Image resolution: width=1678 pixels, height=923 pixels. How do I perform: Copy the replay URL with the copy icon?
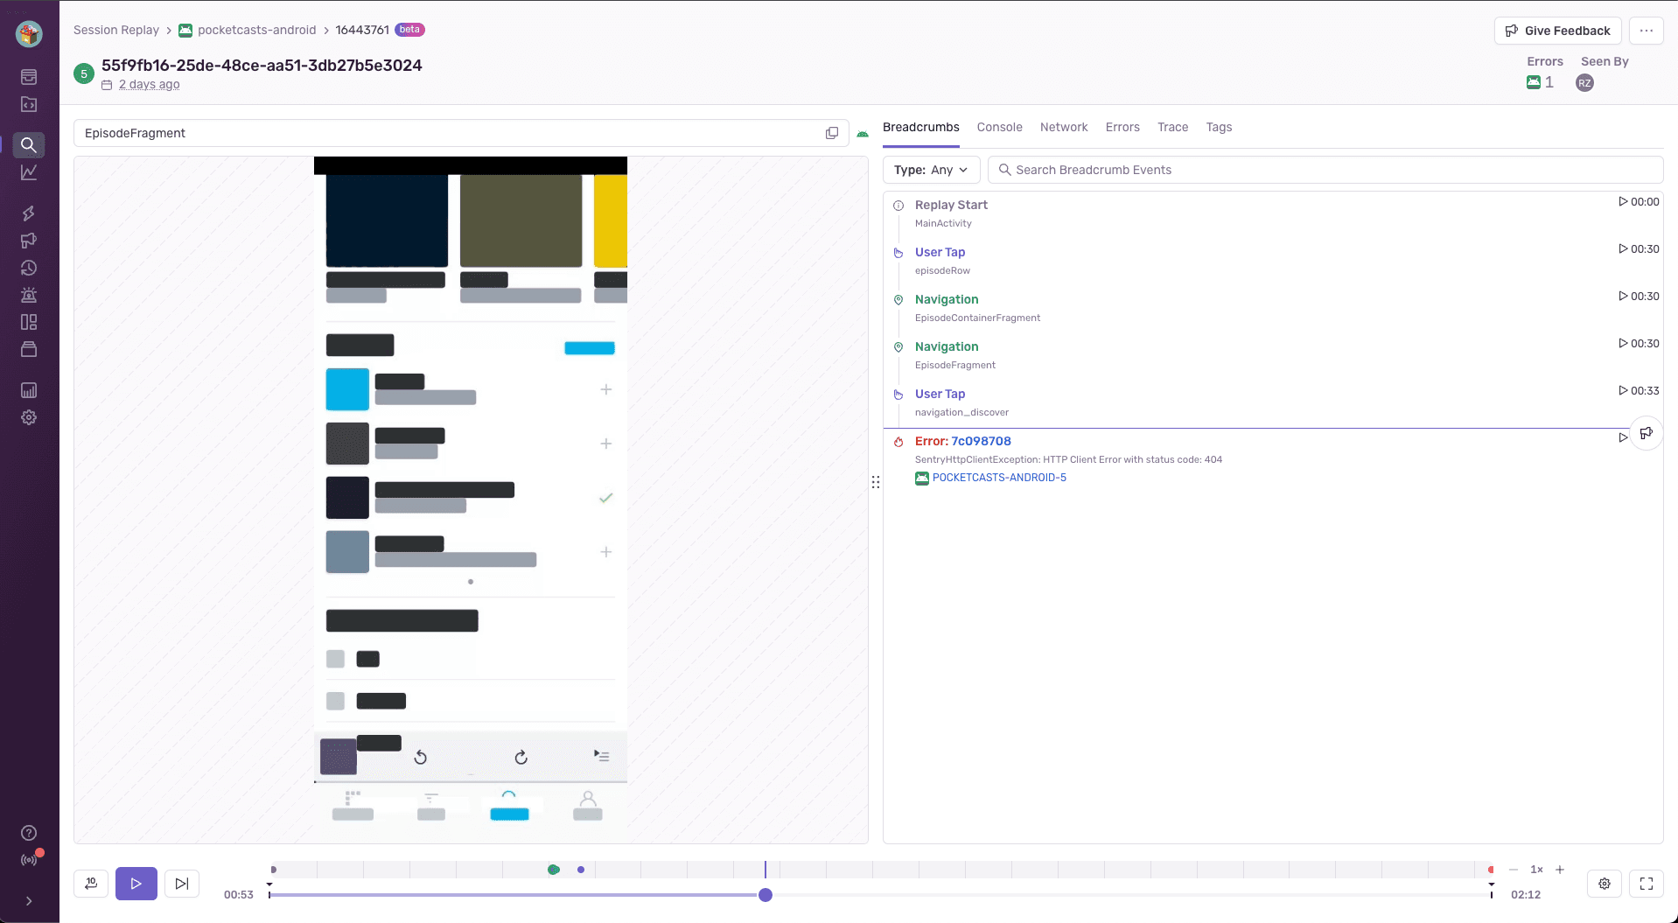pos(832,132)
